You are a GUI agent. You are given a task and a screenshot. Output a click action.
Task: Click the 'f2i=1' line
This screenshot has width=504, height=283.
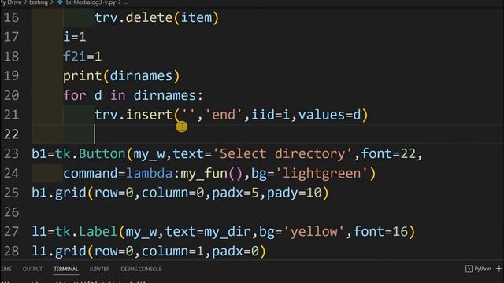pos(82,57)
